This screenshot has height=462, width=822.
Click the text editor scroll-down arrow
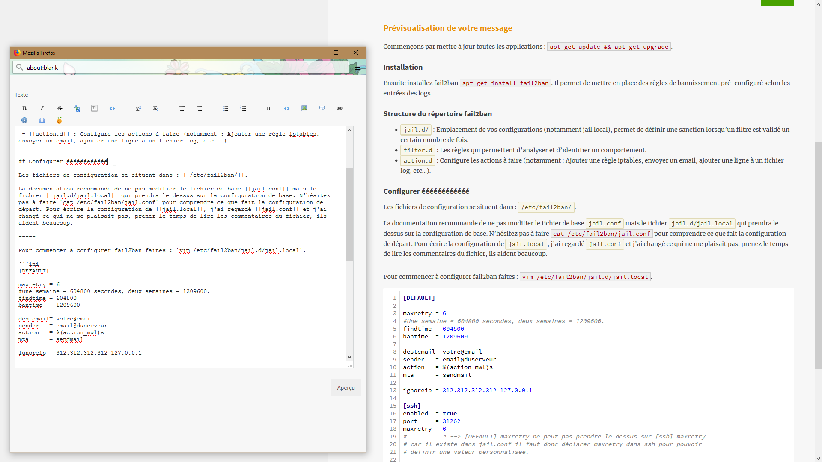[349, 357]
